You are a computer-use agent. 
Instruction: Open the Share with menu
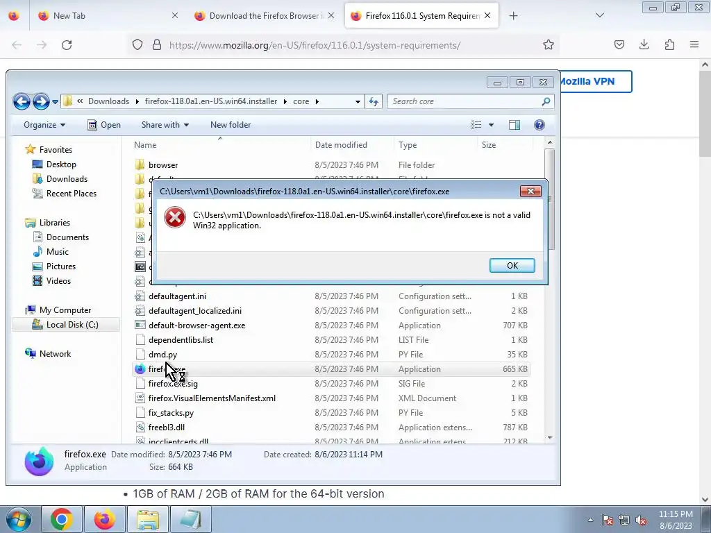pyautogui.click(x=165, y=125)
